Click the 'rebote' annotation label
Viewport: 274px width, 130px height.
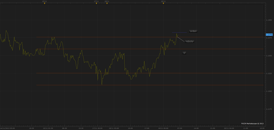pos(189,42)
